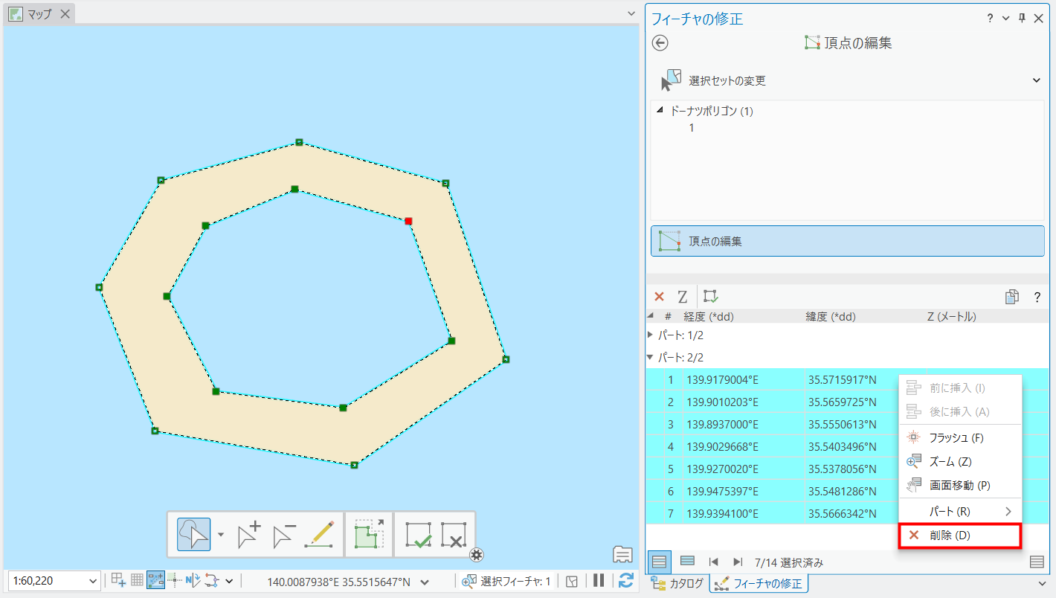Screen dimensions: 1056x598
Task: Open the map scale 1:60,220 dropdown
Action: (x=93, y=581)
